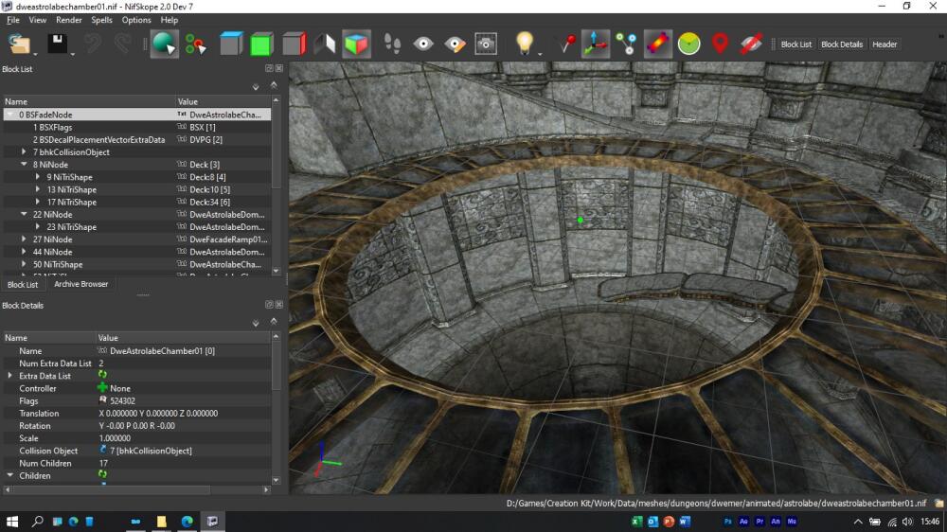
Task: Toggle the eye with orange marker icon
Action: coord(455,44)
